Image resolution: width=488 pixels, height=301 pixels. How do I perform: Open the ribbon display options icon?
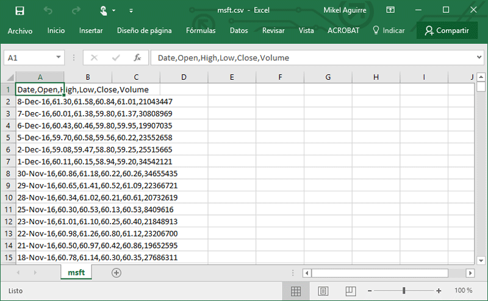tap(391, 10)
